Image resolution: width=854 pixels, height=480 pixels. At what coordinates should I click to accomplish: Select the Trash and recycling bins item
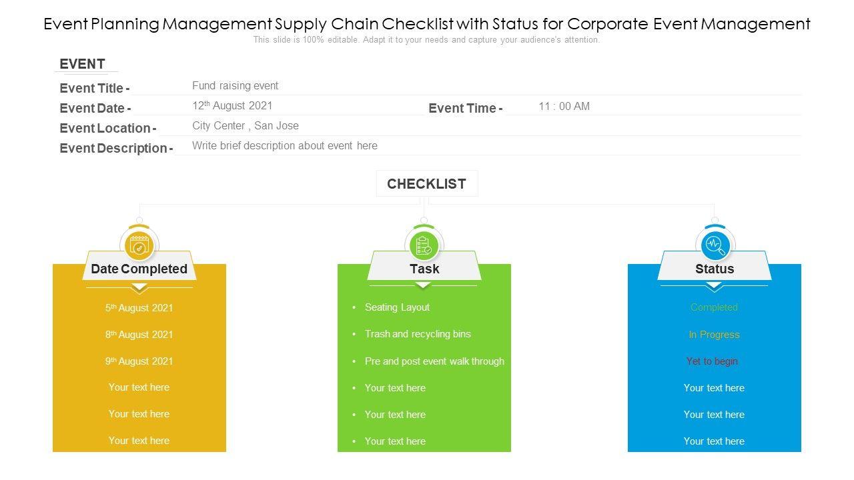tap(418, 334)
